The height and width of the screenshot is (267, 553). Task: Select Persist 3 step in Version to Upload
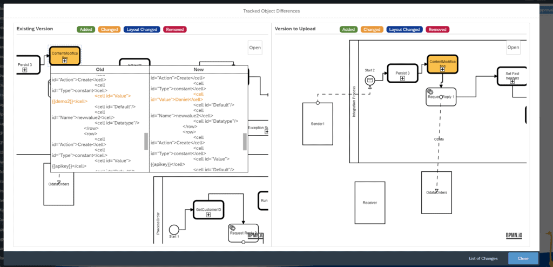[402, 73]
